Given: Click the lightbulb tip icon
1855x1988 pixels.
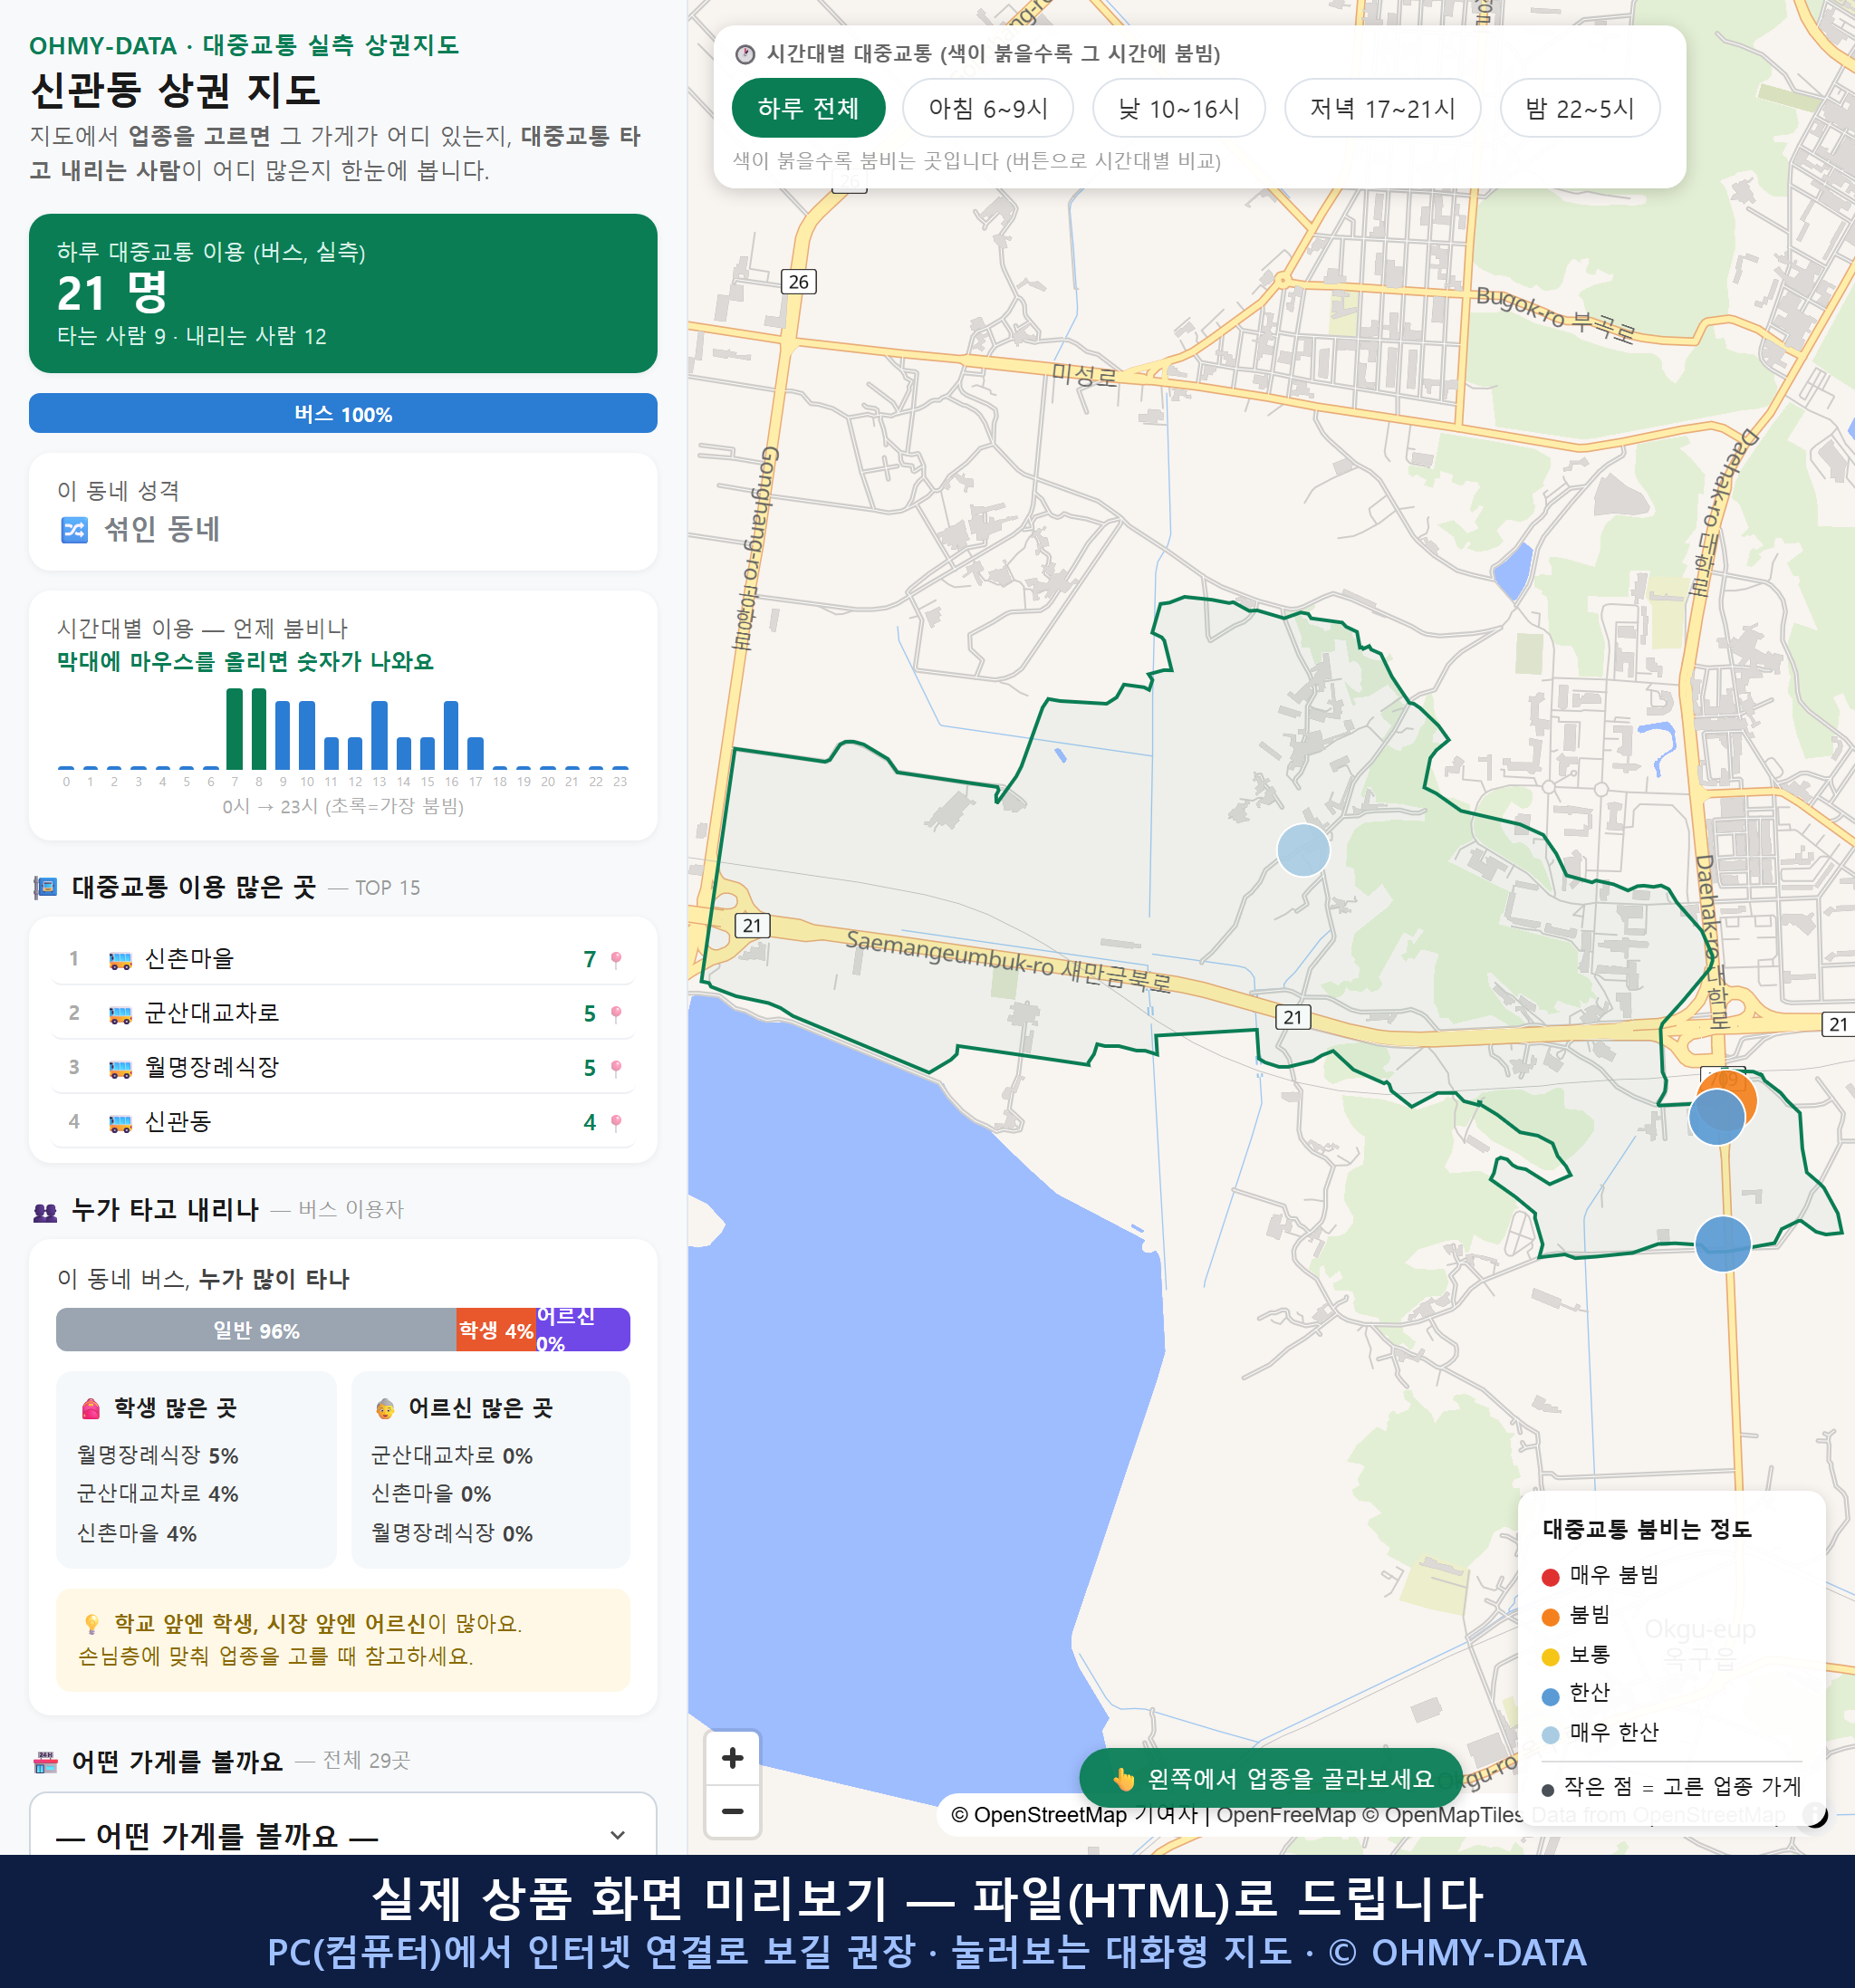Looking at the screenshot, I should [x=92, y=1624].
